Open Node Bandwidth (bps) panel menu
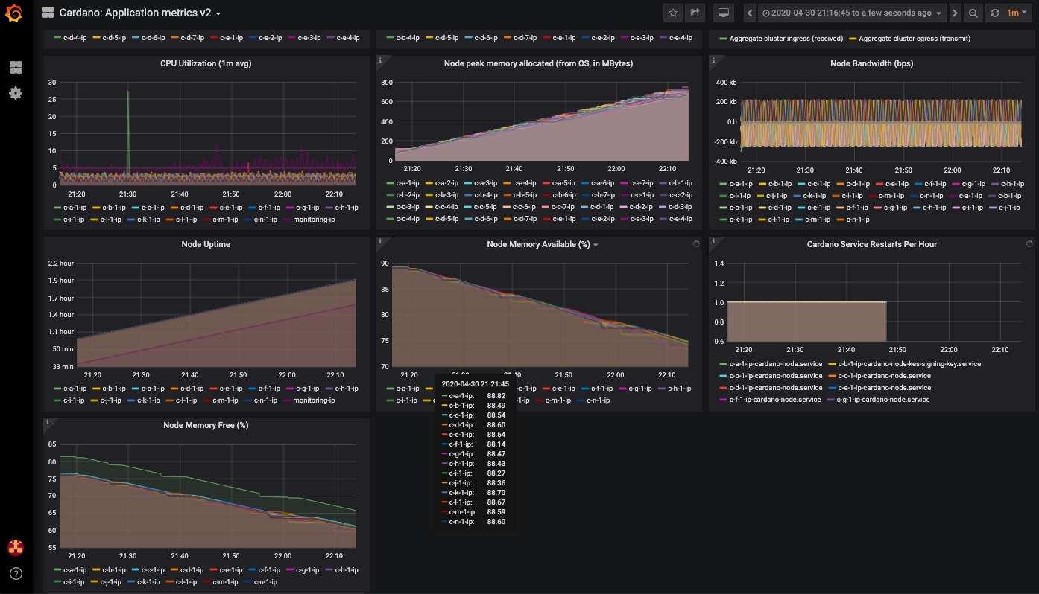The width and height of the screenshot is (1039, 594). (871, 63)
